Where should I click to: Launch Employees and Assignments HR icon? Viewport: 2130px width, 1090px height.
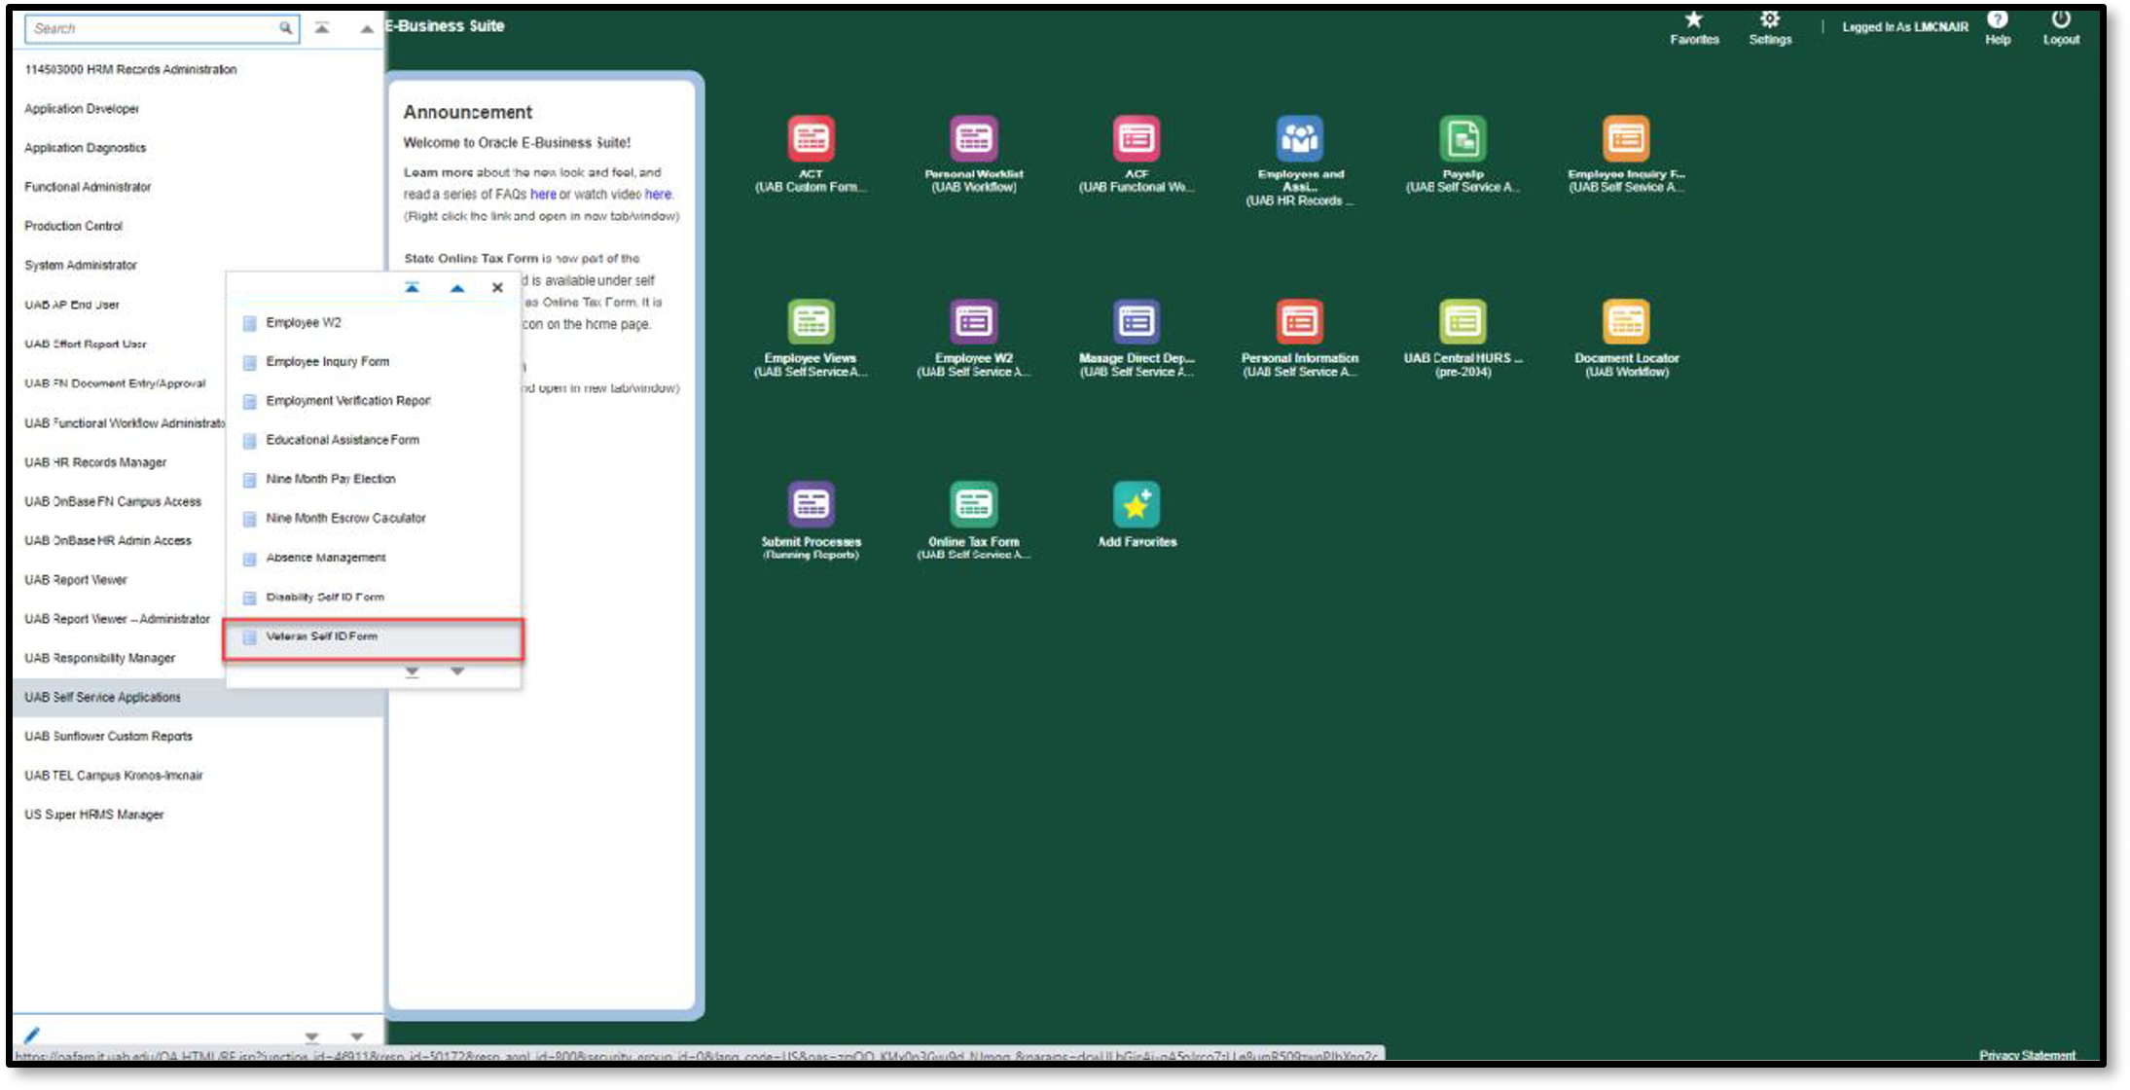point(1299,139)
